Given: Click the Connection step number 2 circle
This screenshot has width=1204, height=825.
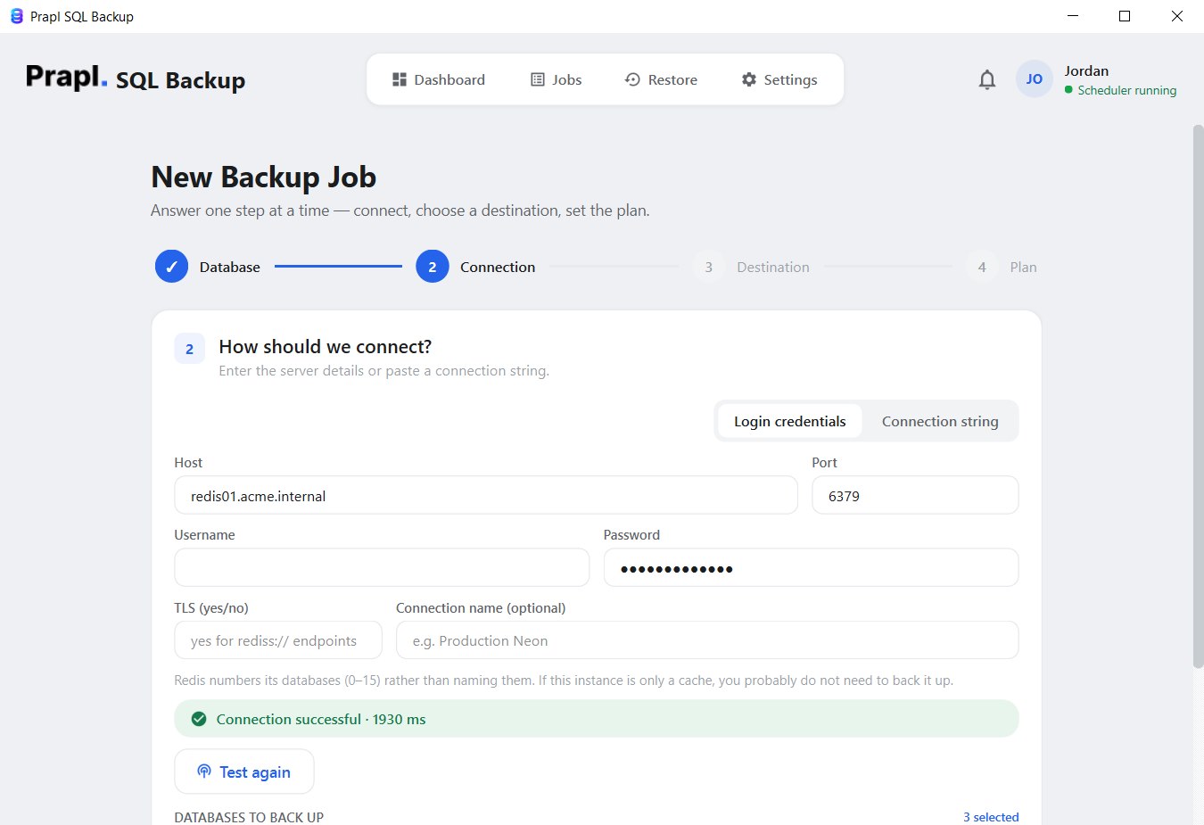Looking at the screenshot, I should click(x=433, y=267).
